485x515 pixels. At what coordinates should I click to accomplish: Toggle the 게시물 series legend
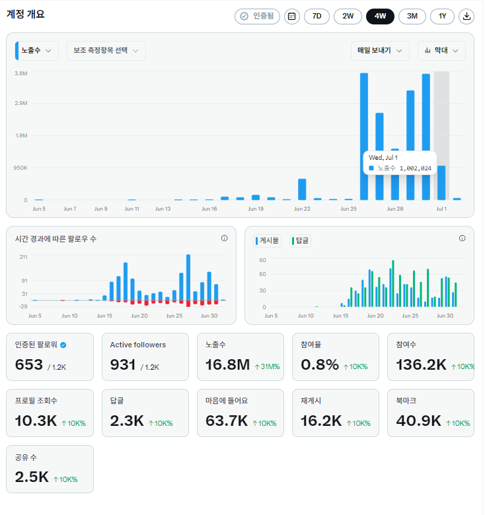coord(268,241)
